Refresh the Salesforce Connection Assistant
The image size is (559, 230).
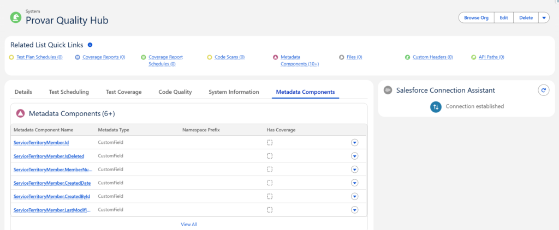tap(543, 90)
